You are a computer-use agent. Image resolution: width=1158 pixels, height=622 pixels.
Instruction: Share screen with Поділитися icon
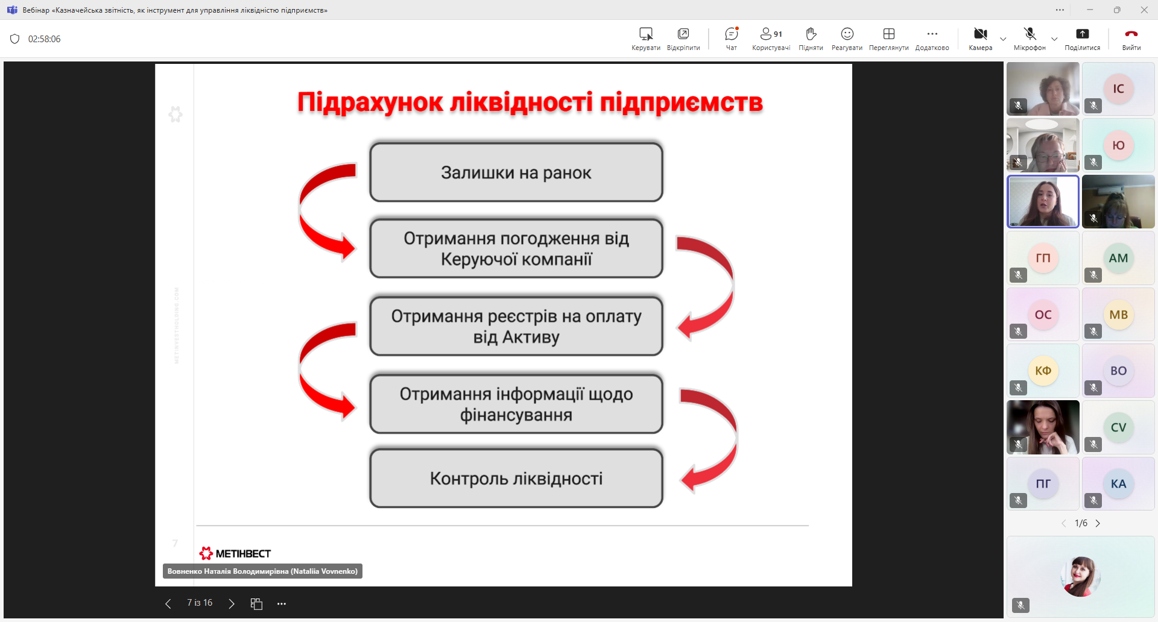click(1082, 38)
